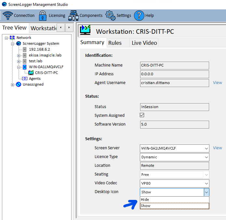The image size is (226, 220).
Task: Collapse the ScreenLogger System tree node
Action: tap(13, 43)
